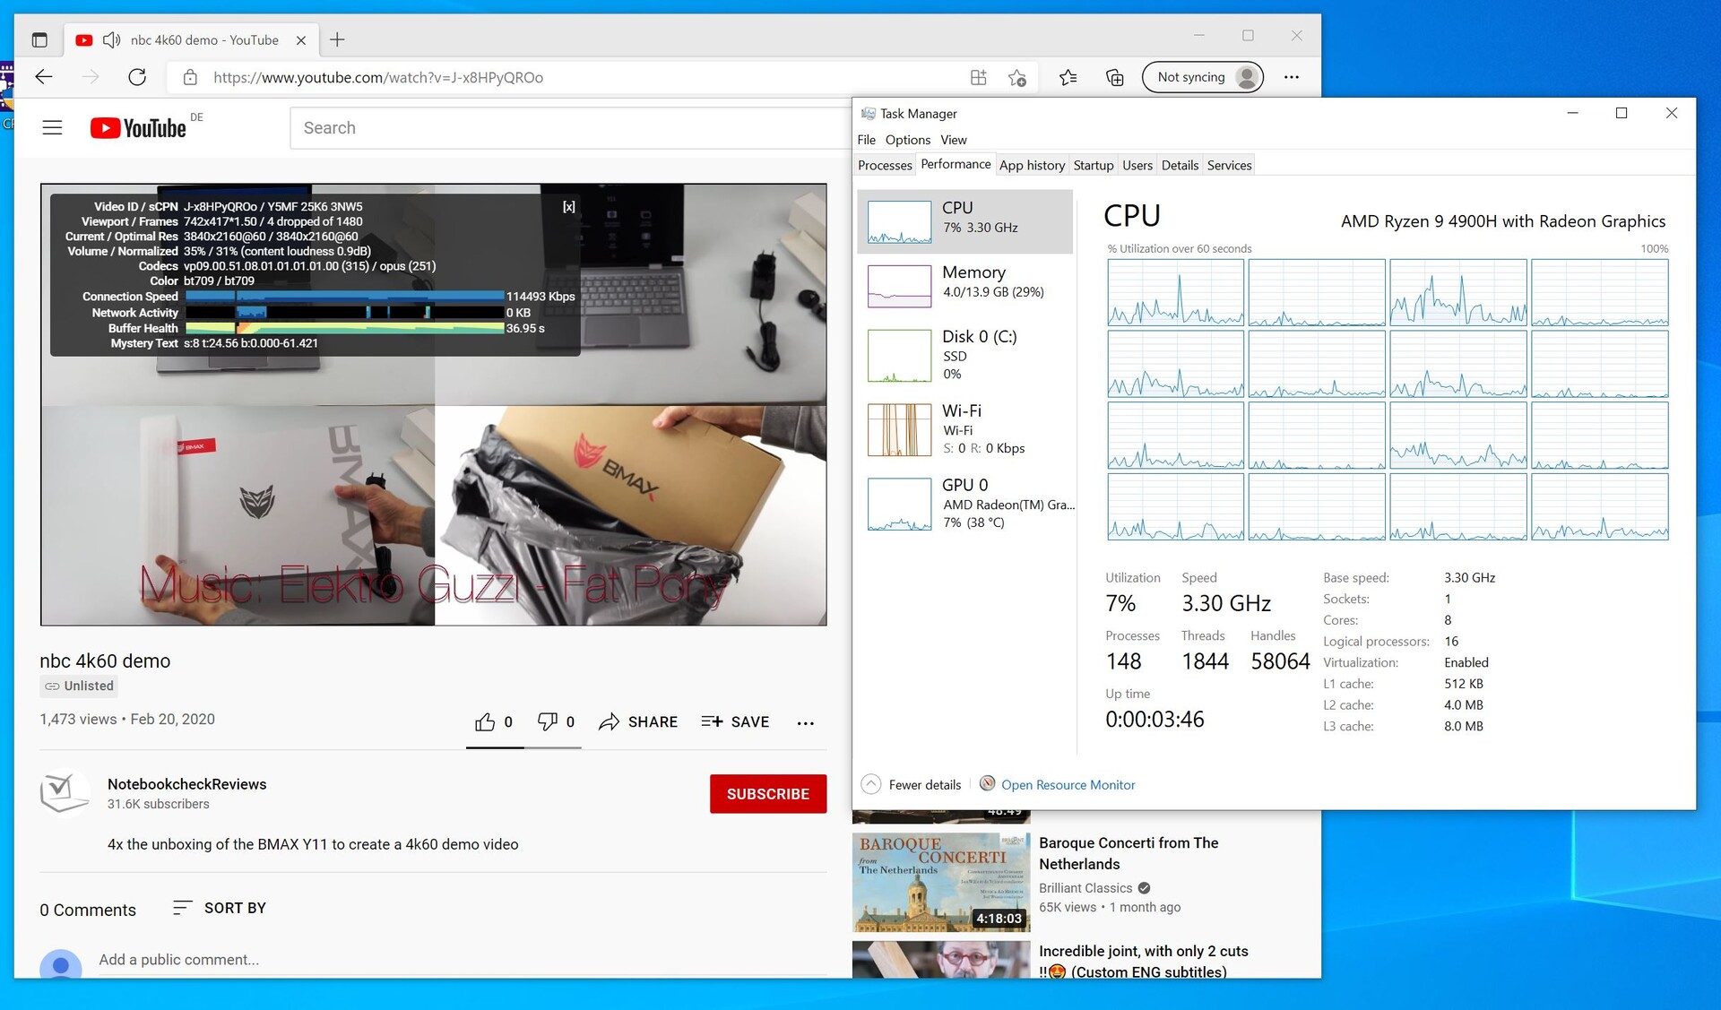This screenshot has width=1721, height=1010.
Task: Open Baroque Concerti video thumbnail
Action: (x=941, y=882)
